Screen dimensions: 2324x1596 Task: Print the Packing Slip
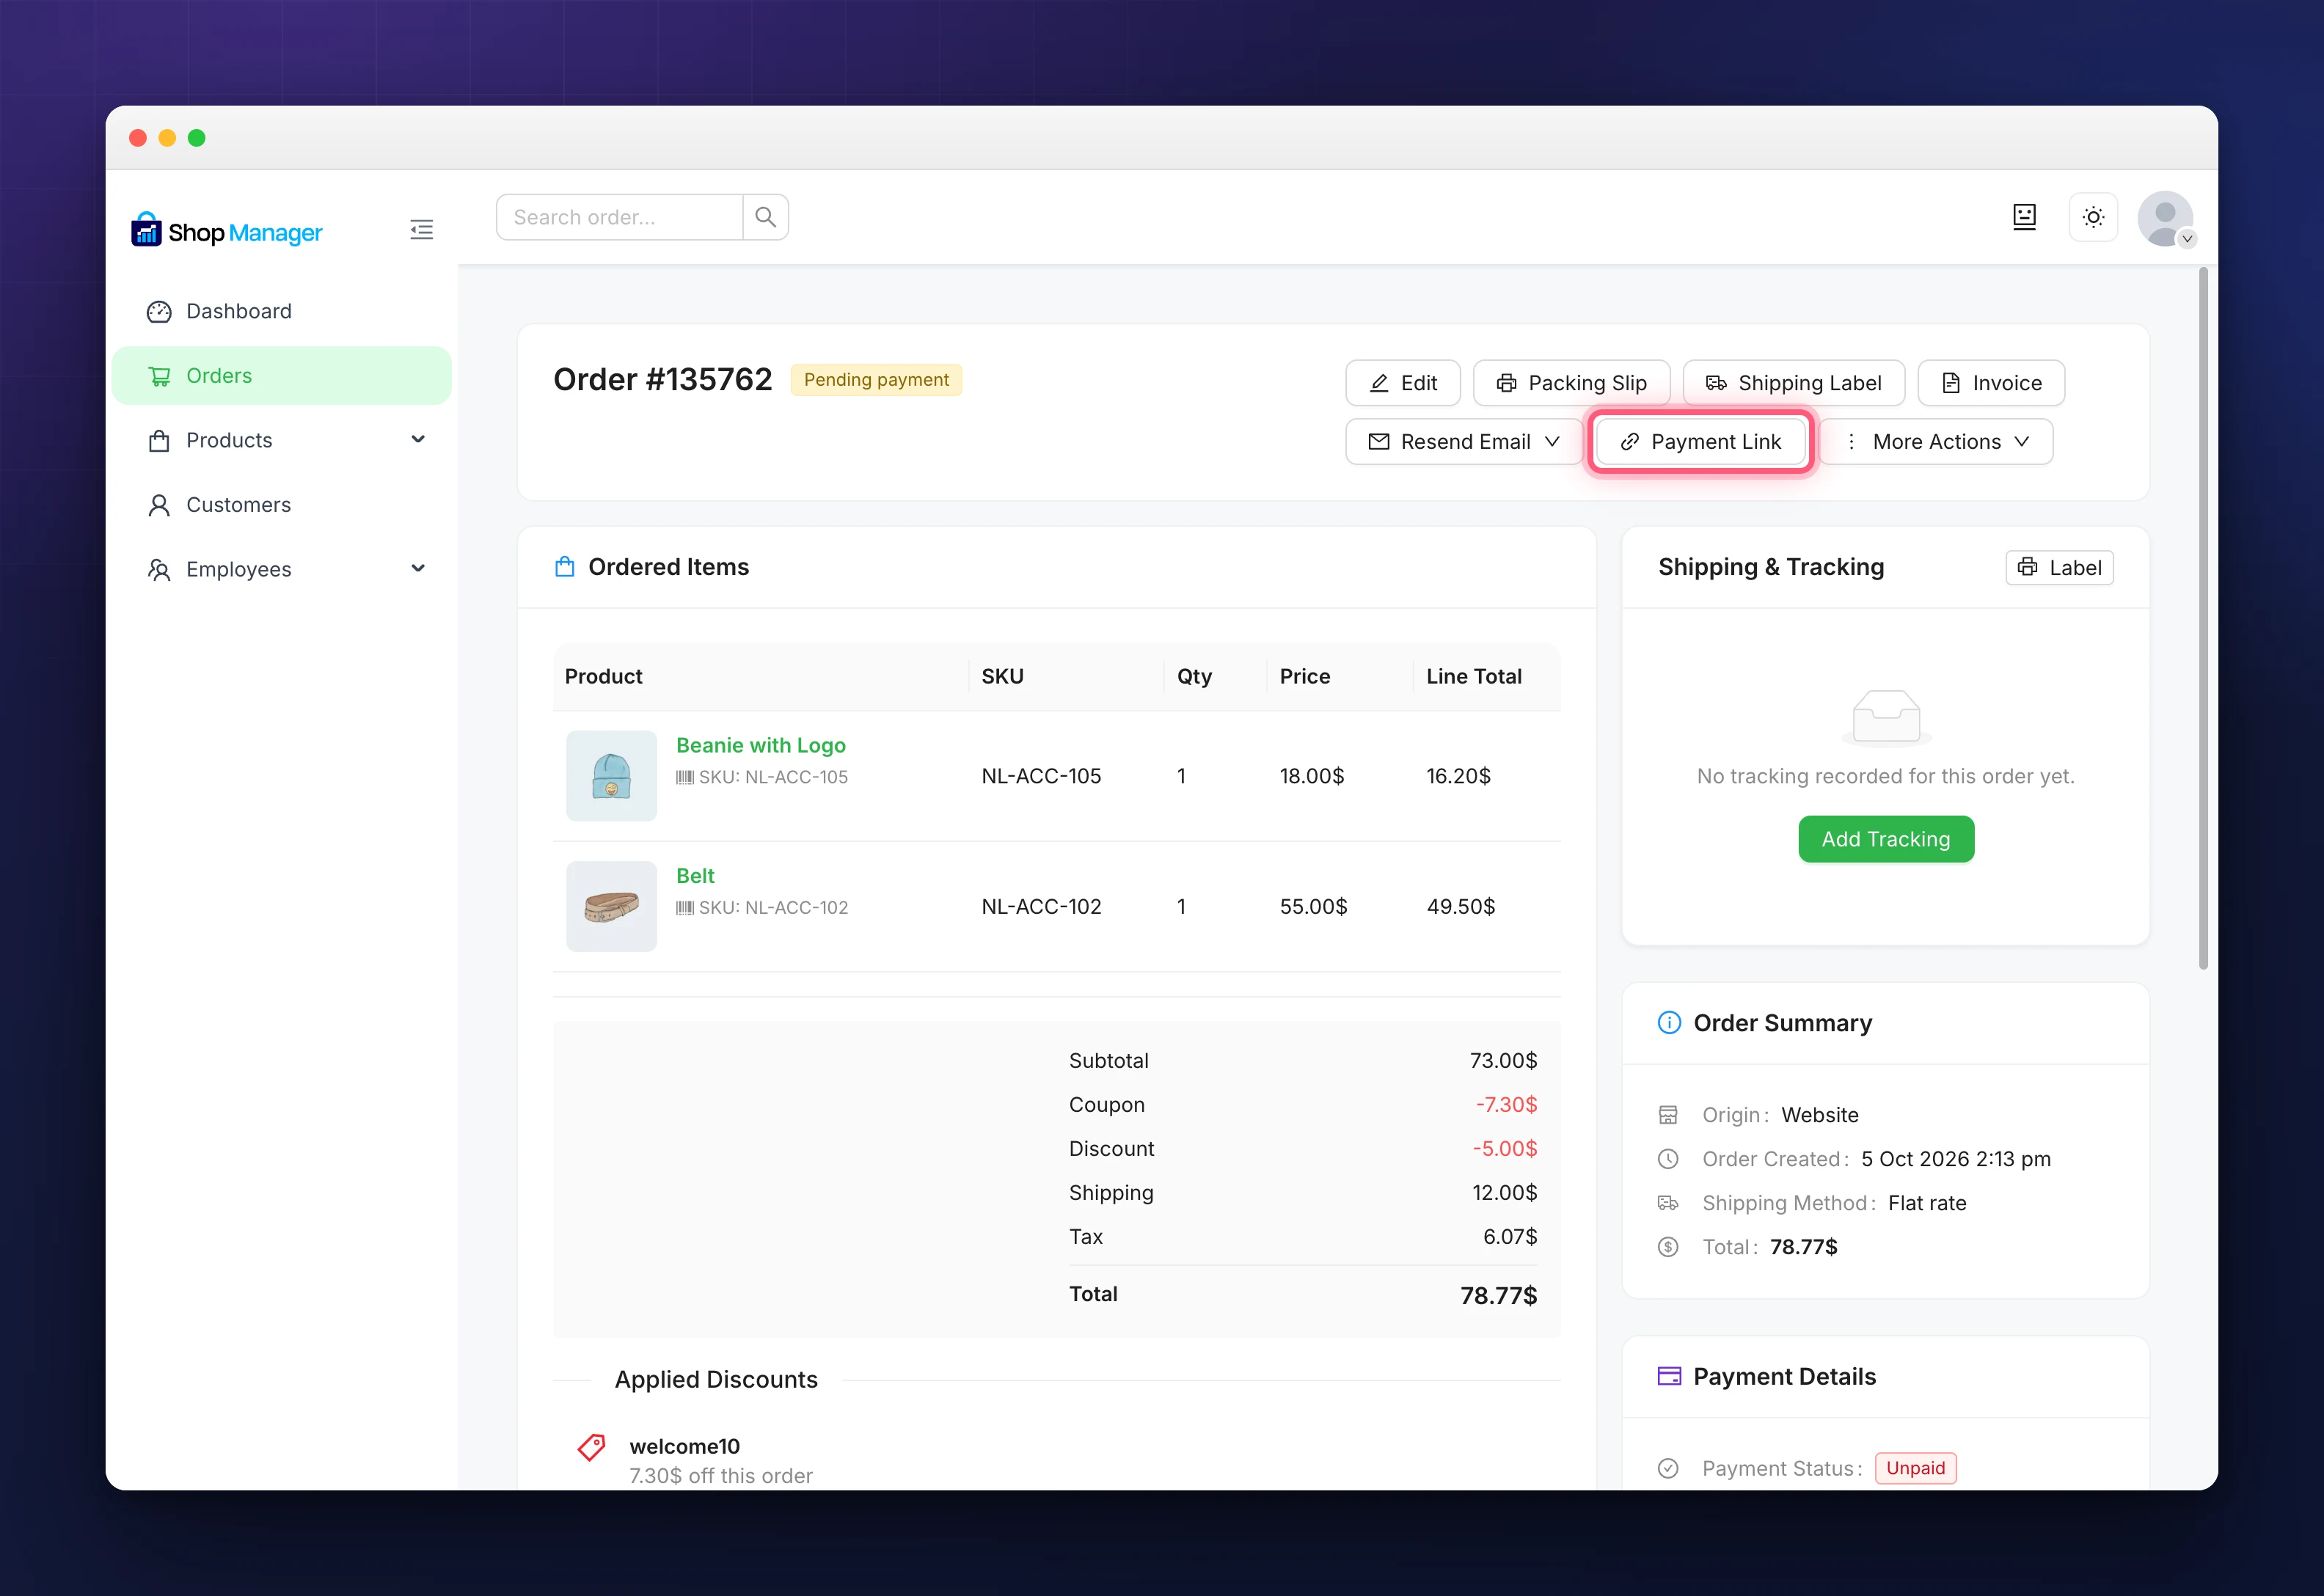(1571, 383)
